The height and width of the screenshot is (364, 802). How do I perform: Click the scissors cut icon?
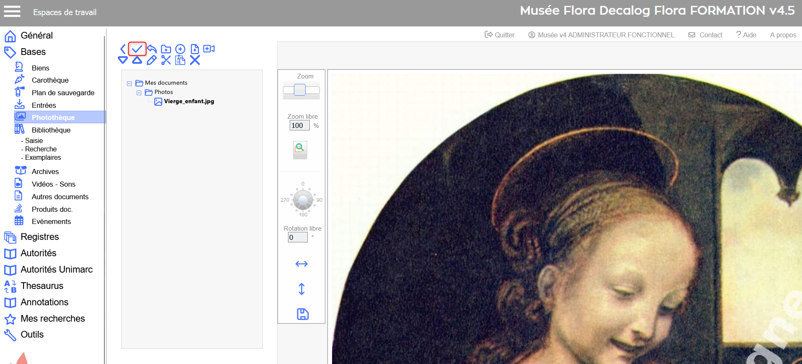point(166,60)
